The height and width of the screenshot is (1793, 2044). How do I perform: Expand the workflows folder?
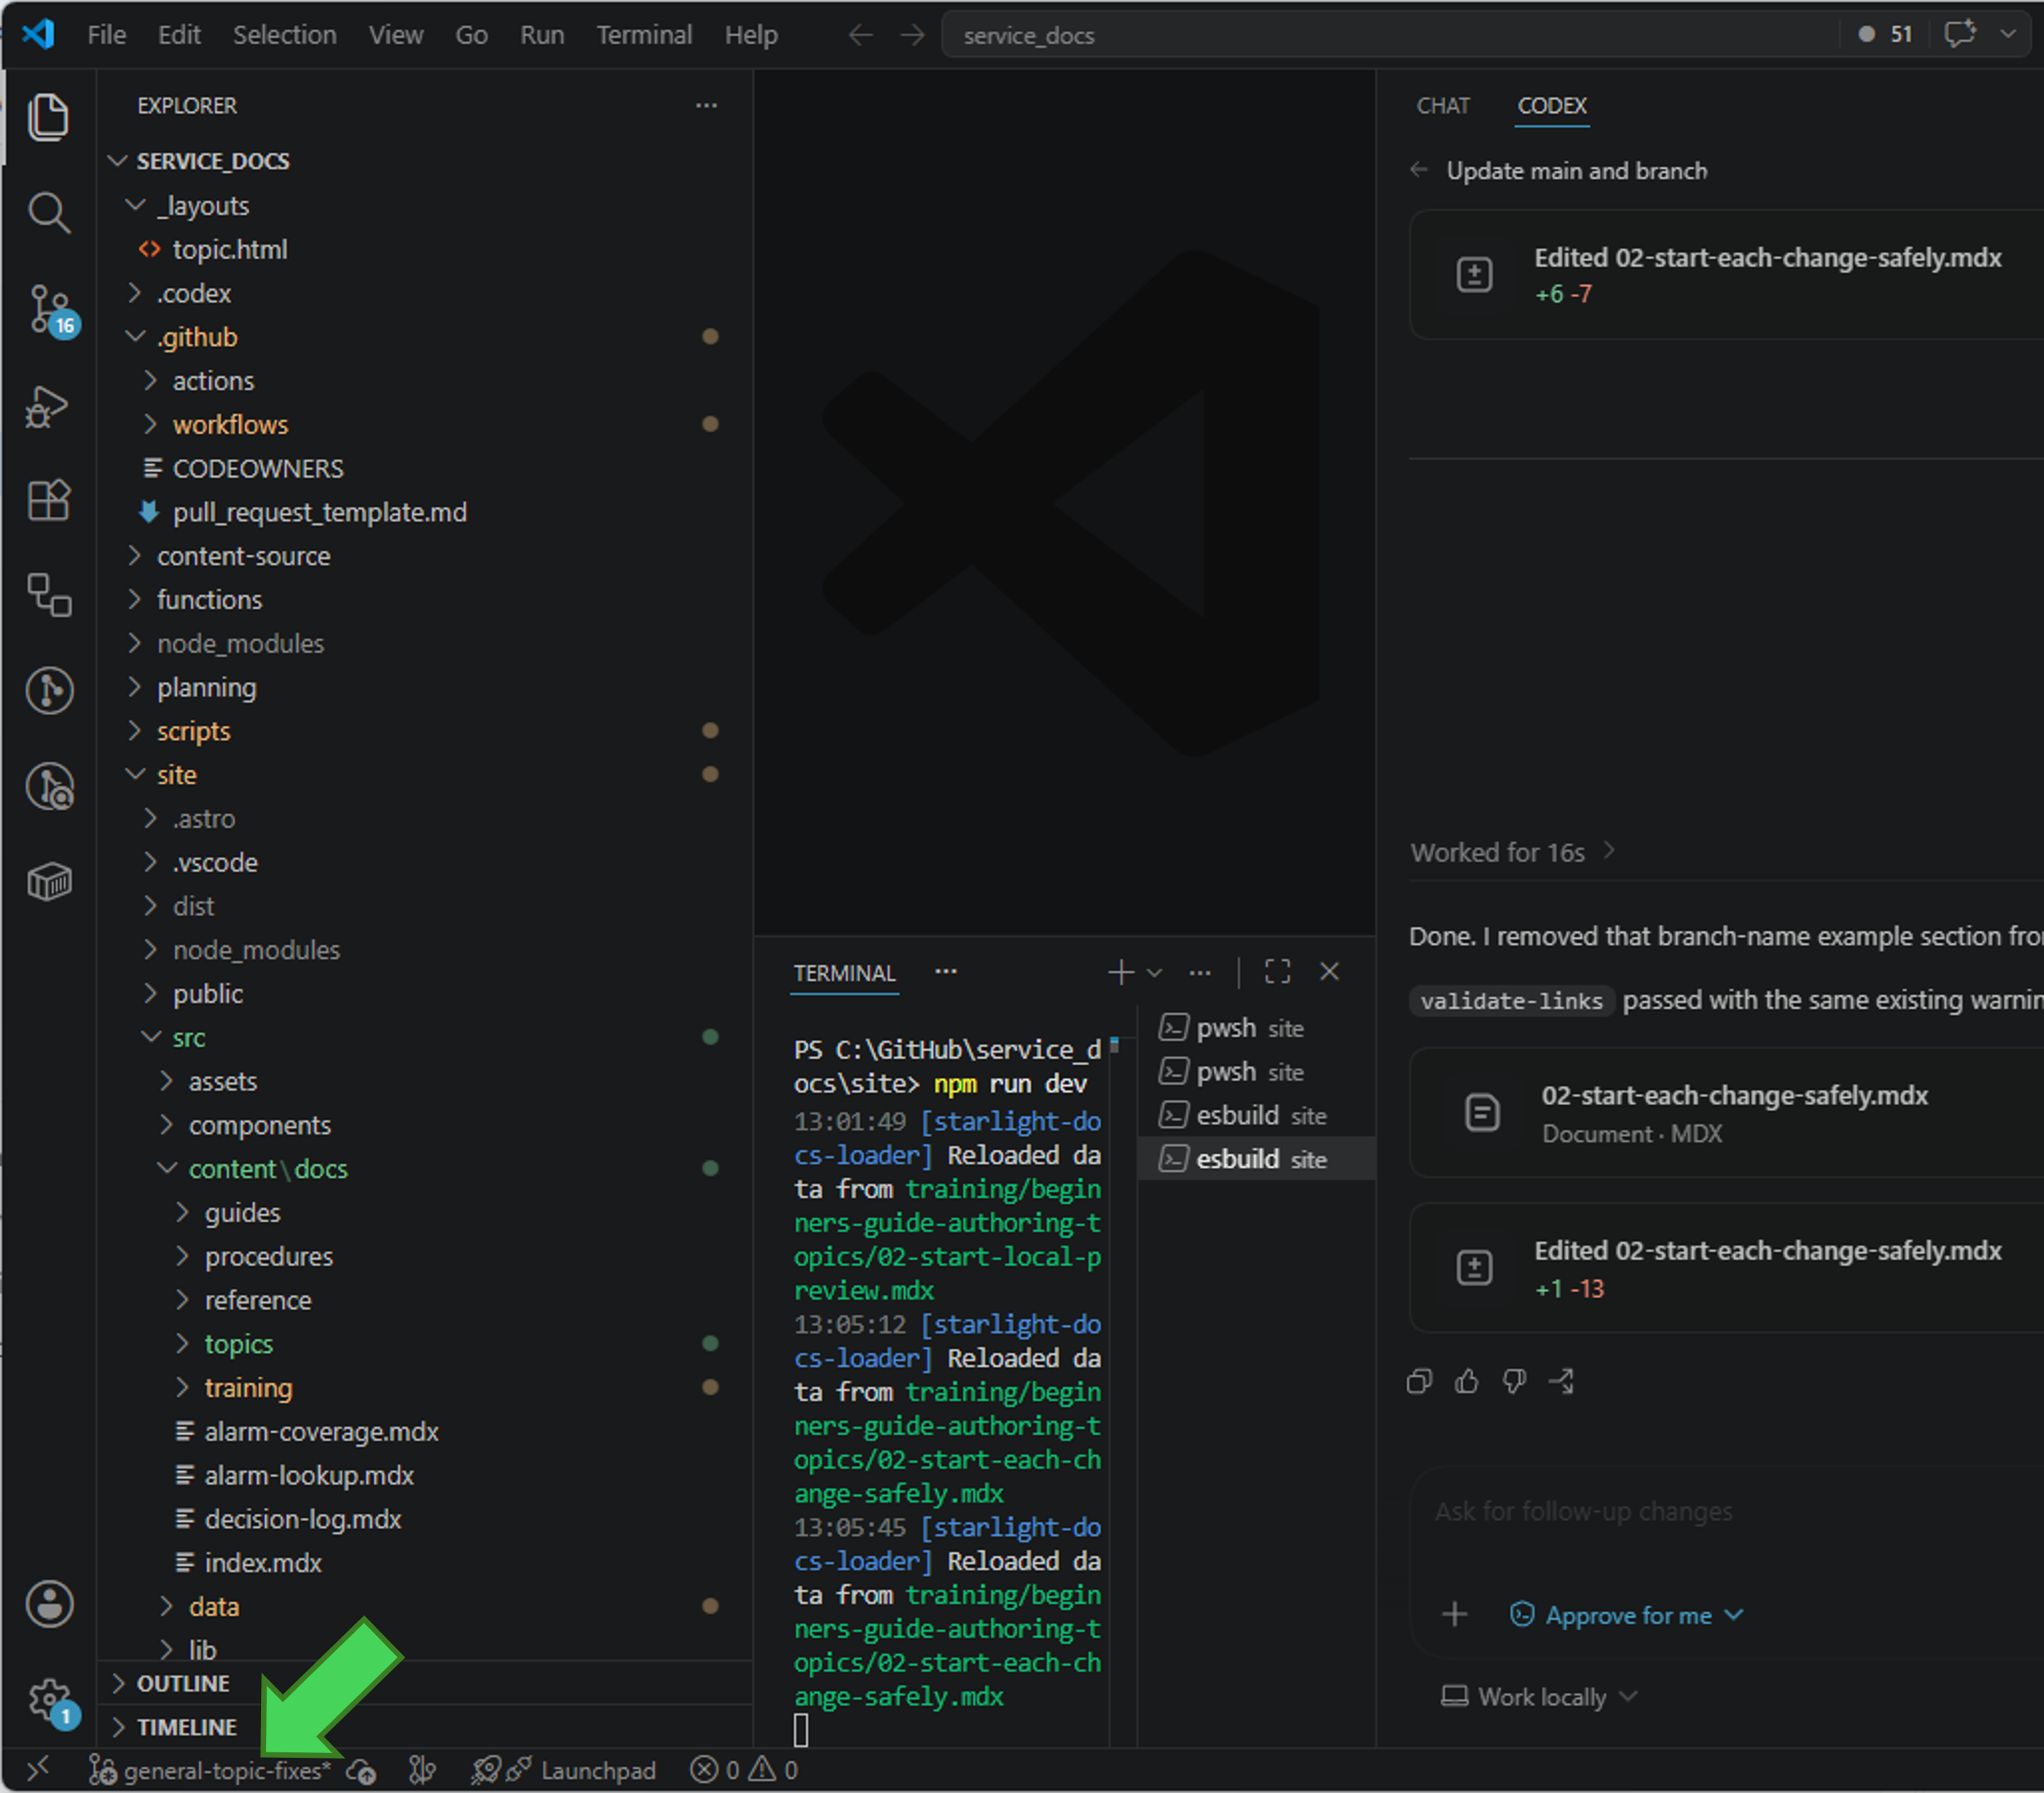tap(425, 425)
